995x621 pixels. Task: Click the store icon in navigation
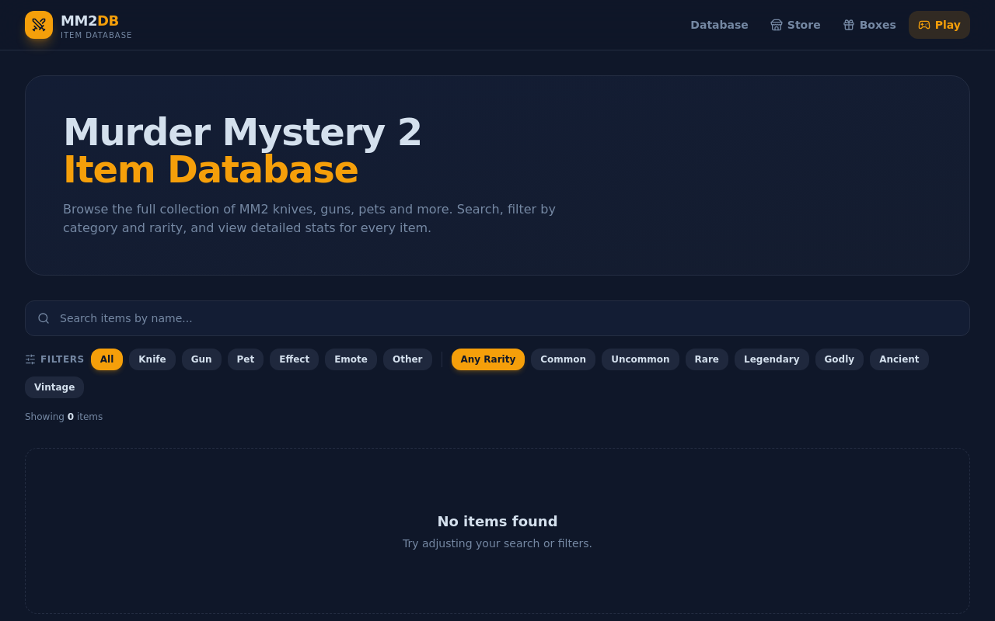(777, 25)
